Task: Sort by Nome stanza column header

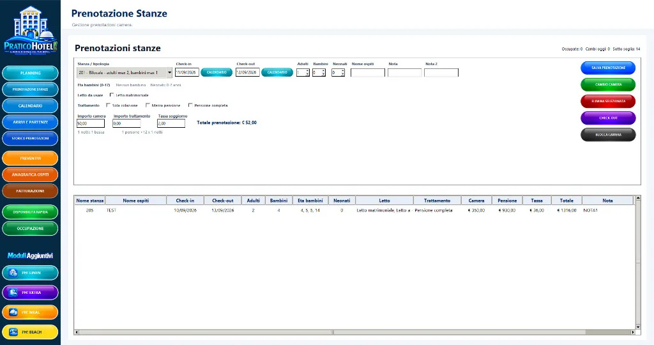Action: coord(89,201)
